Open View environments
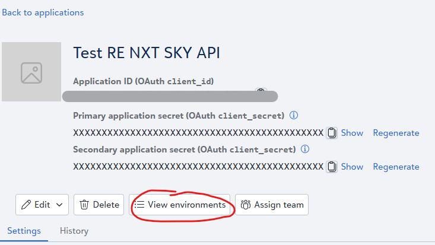 (x=179, y=205)
